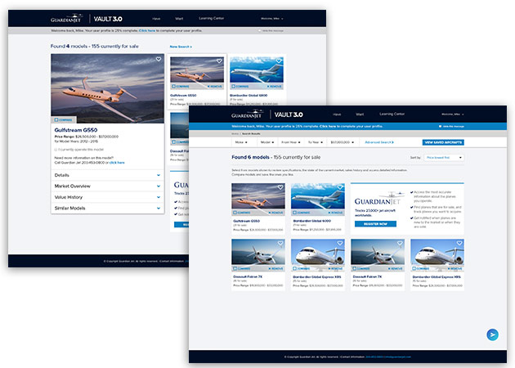Open Have menu in front window
Image resolution: width=515 pixels, height=368 pixels.
coord(337,114)
